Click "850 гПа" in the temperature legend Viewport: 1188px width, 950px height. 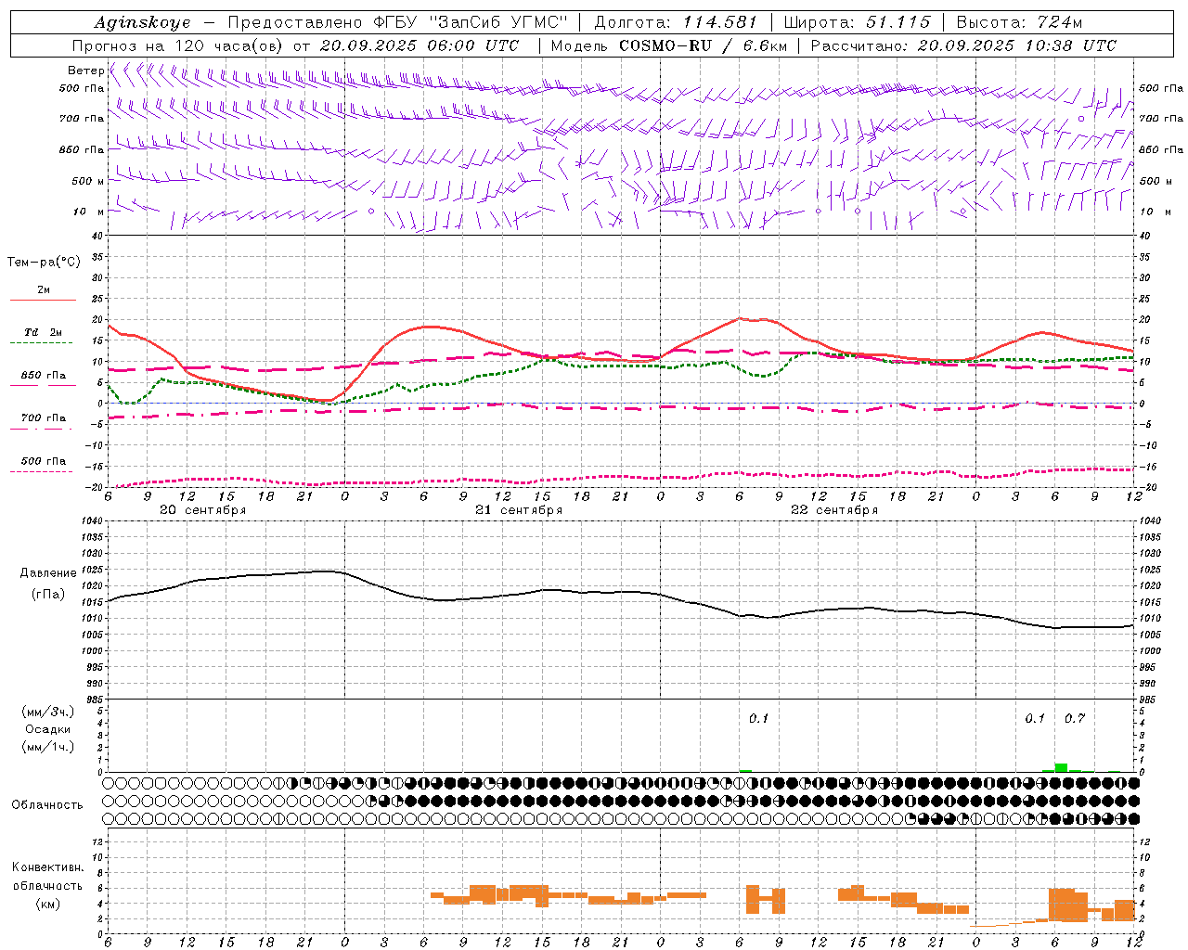click(43, 376)
